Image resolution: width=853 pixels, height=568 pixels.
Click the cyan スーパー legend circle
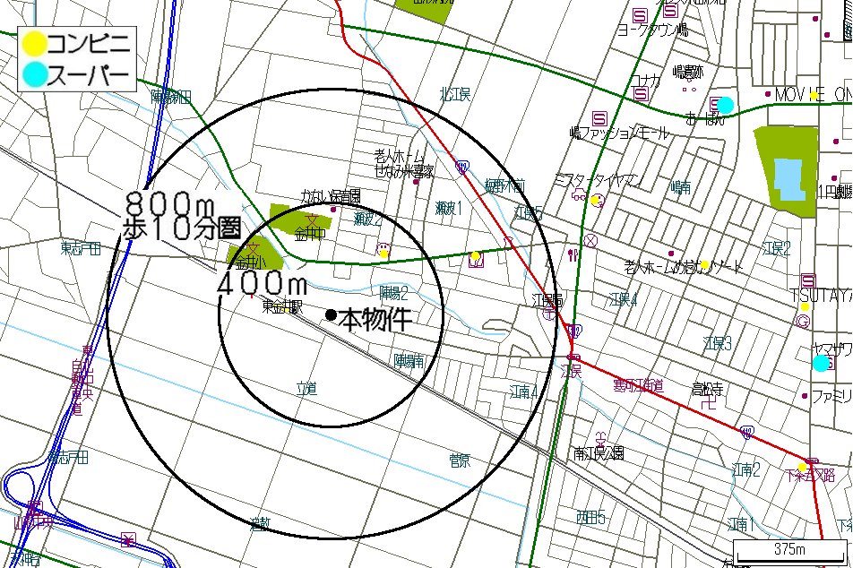click(34, 74)
